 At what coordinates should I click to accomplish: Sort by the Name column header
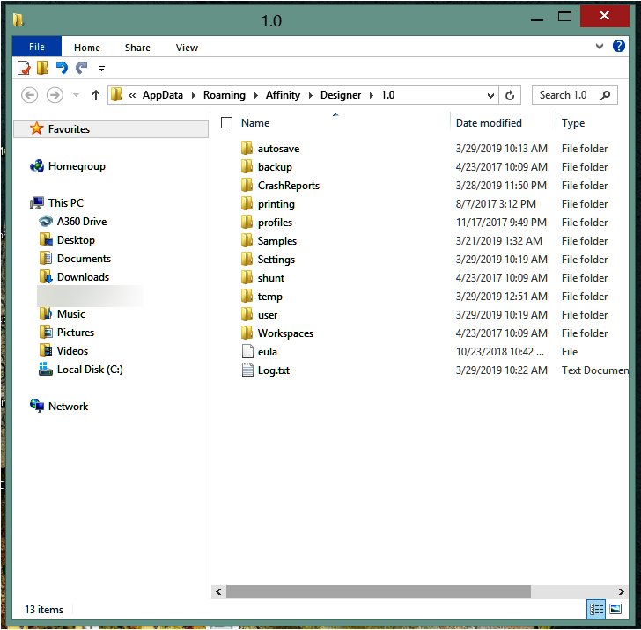[x=255, y=123]
